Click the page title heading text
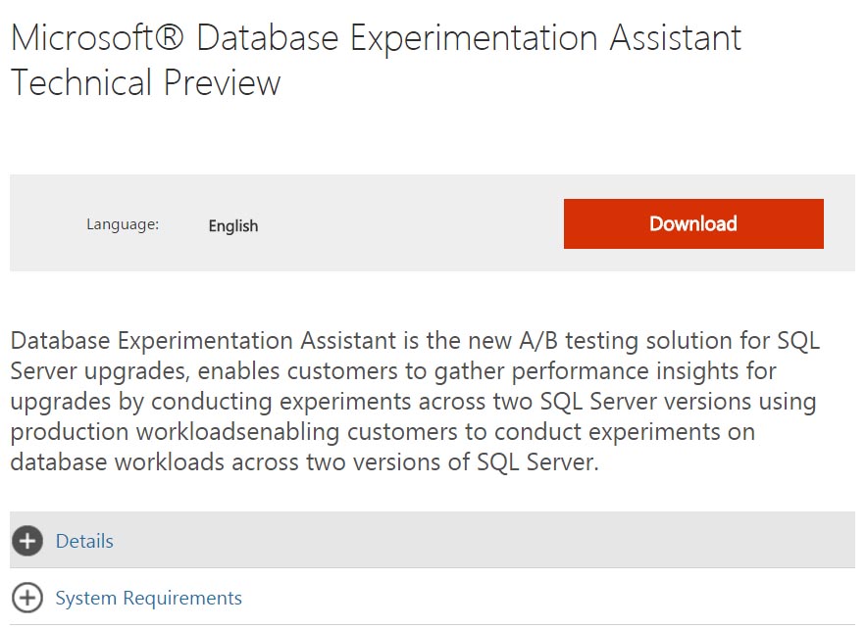Screen dimensions: 867x629 tap(376, 61)
